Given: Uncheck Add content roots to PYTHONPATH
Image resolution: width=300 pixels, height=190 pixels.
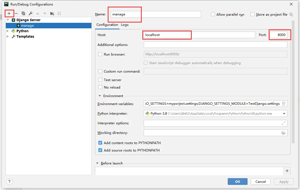Looking at the screenshot, I should click(100, 143).
